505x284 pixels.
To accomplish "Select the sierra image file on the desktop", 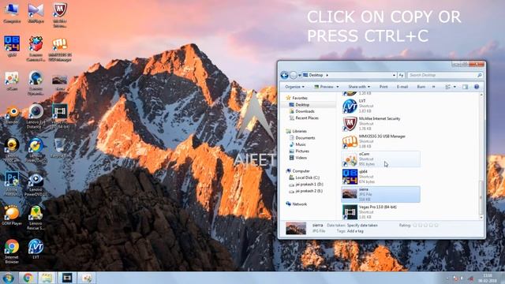I will tap(60, 83).
